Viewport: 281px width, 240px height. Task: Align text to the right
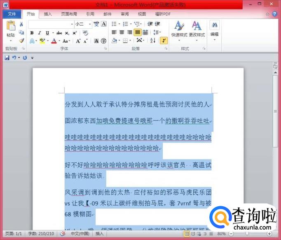point(129,32)
